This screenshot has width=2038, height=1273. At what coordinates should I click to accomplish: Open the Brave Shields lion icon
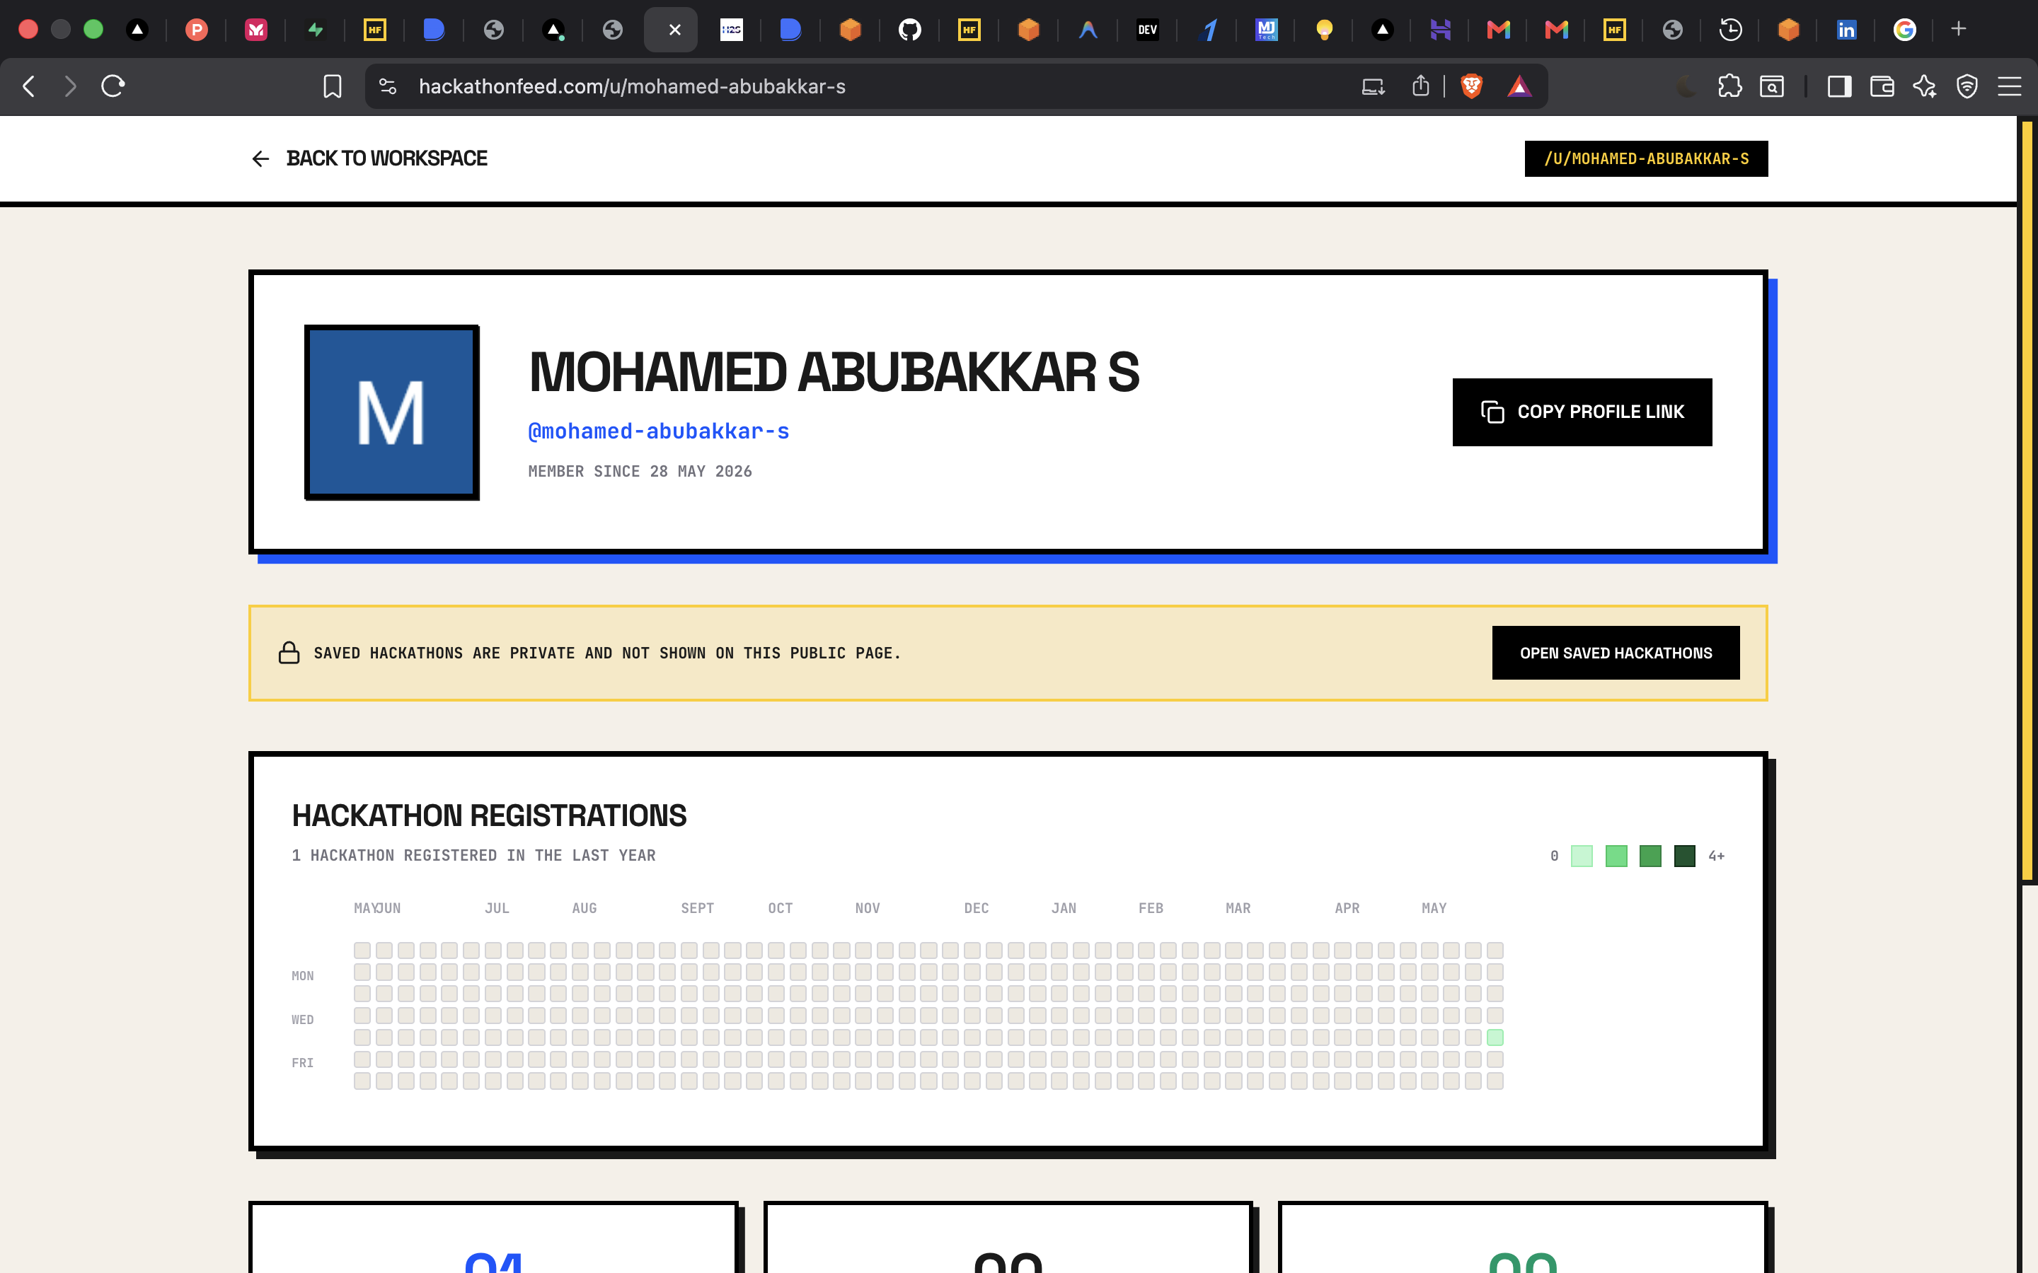click(1471, 86)
